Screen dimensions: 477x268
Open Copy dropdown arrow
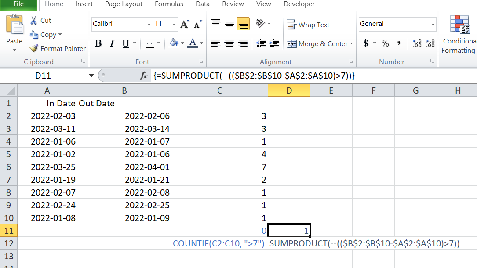pyautogui.click(x=60, y=35)
